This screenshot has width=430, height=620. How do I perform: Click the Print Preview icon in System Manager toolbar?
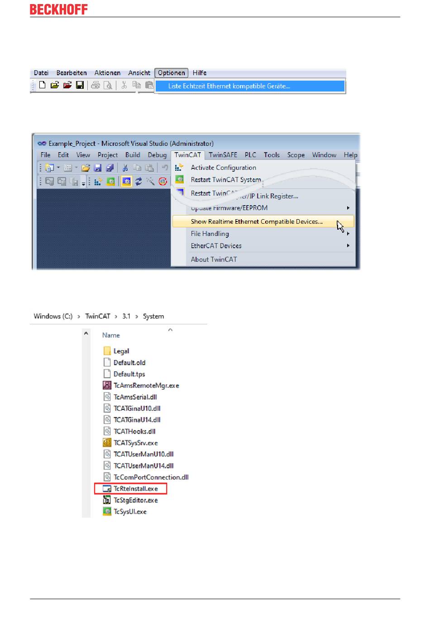[x=108, y=85]
